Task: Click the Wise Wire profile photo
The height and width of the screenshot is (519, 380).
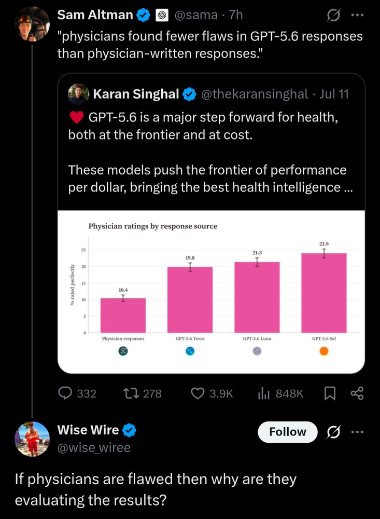Action: [32, 439]
